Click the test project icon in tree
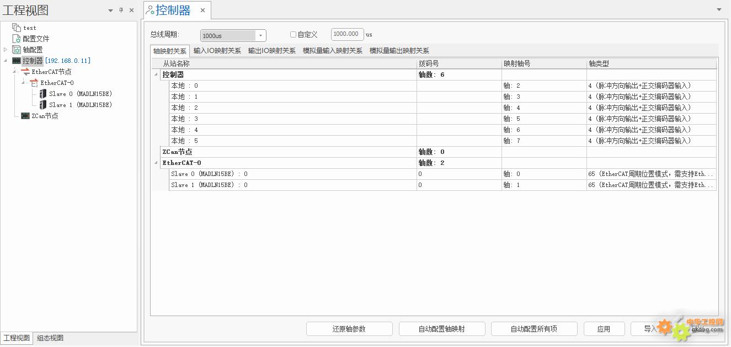 (x=17, y=28)
